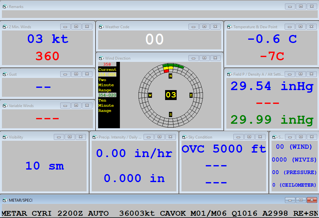Click the Visibility window title icon
The height and width of the screenshot is (218, 319).
point(5,137)
